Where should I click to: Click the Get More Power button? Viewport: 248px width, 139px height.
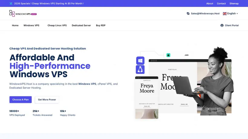(47, 100)
